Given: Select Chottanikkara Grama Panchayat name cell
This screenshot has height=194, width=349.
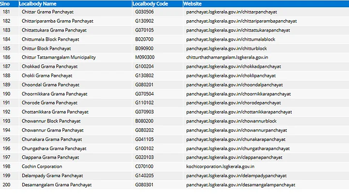Looking at the screenshot, I should point(55,112).
